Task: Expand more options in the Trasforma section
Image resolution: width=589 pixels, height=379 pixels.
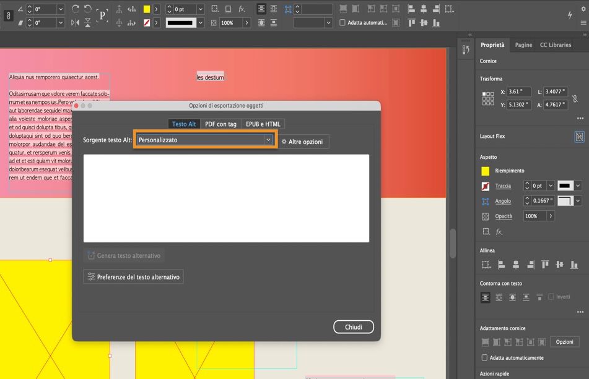Action: pyautogui.click(x=580, y=119)
